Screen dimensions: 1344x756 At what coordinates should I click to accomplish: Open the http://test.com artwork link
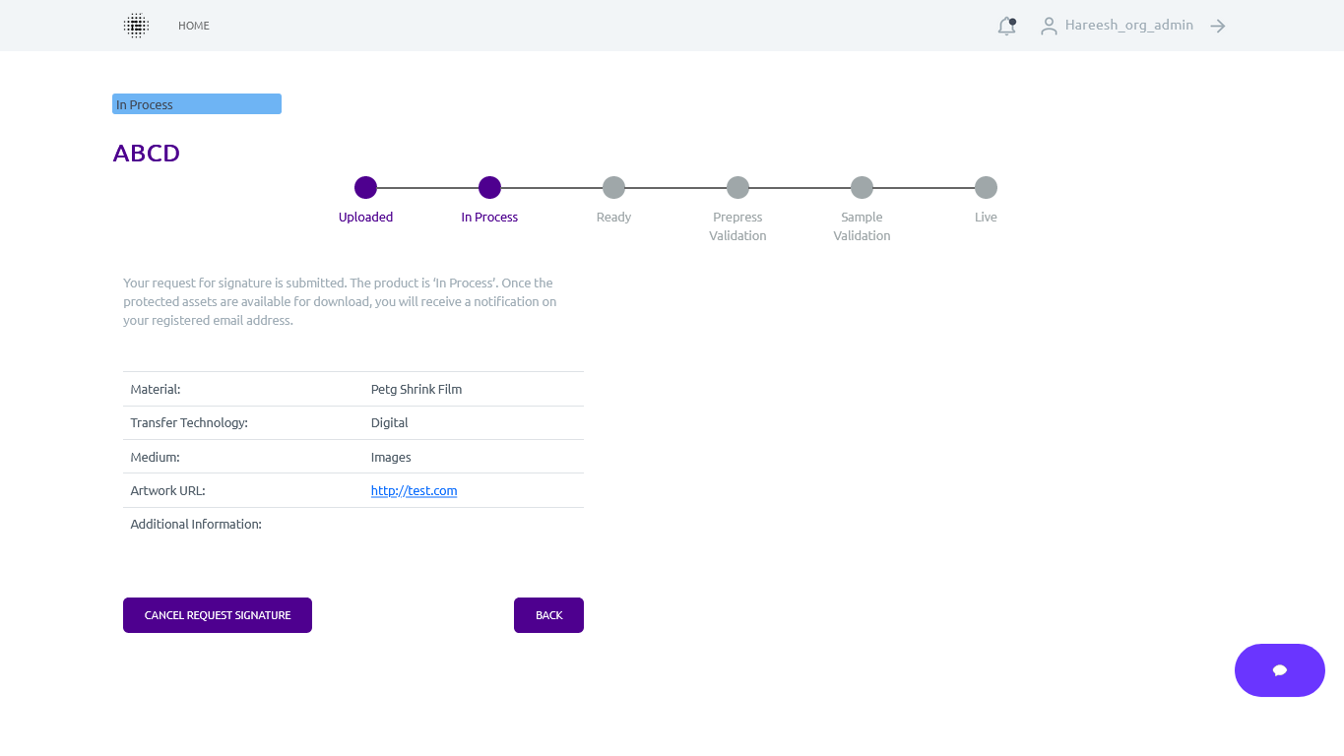(x=414, y=490)
